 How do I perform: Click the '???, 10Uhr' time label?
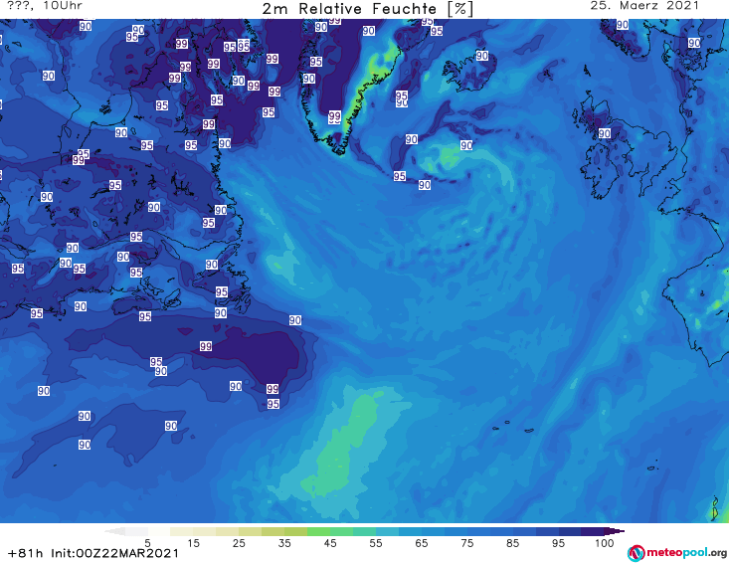coord(45,6)
